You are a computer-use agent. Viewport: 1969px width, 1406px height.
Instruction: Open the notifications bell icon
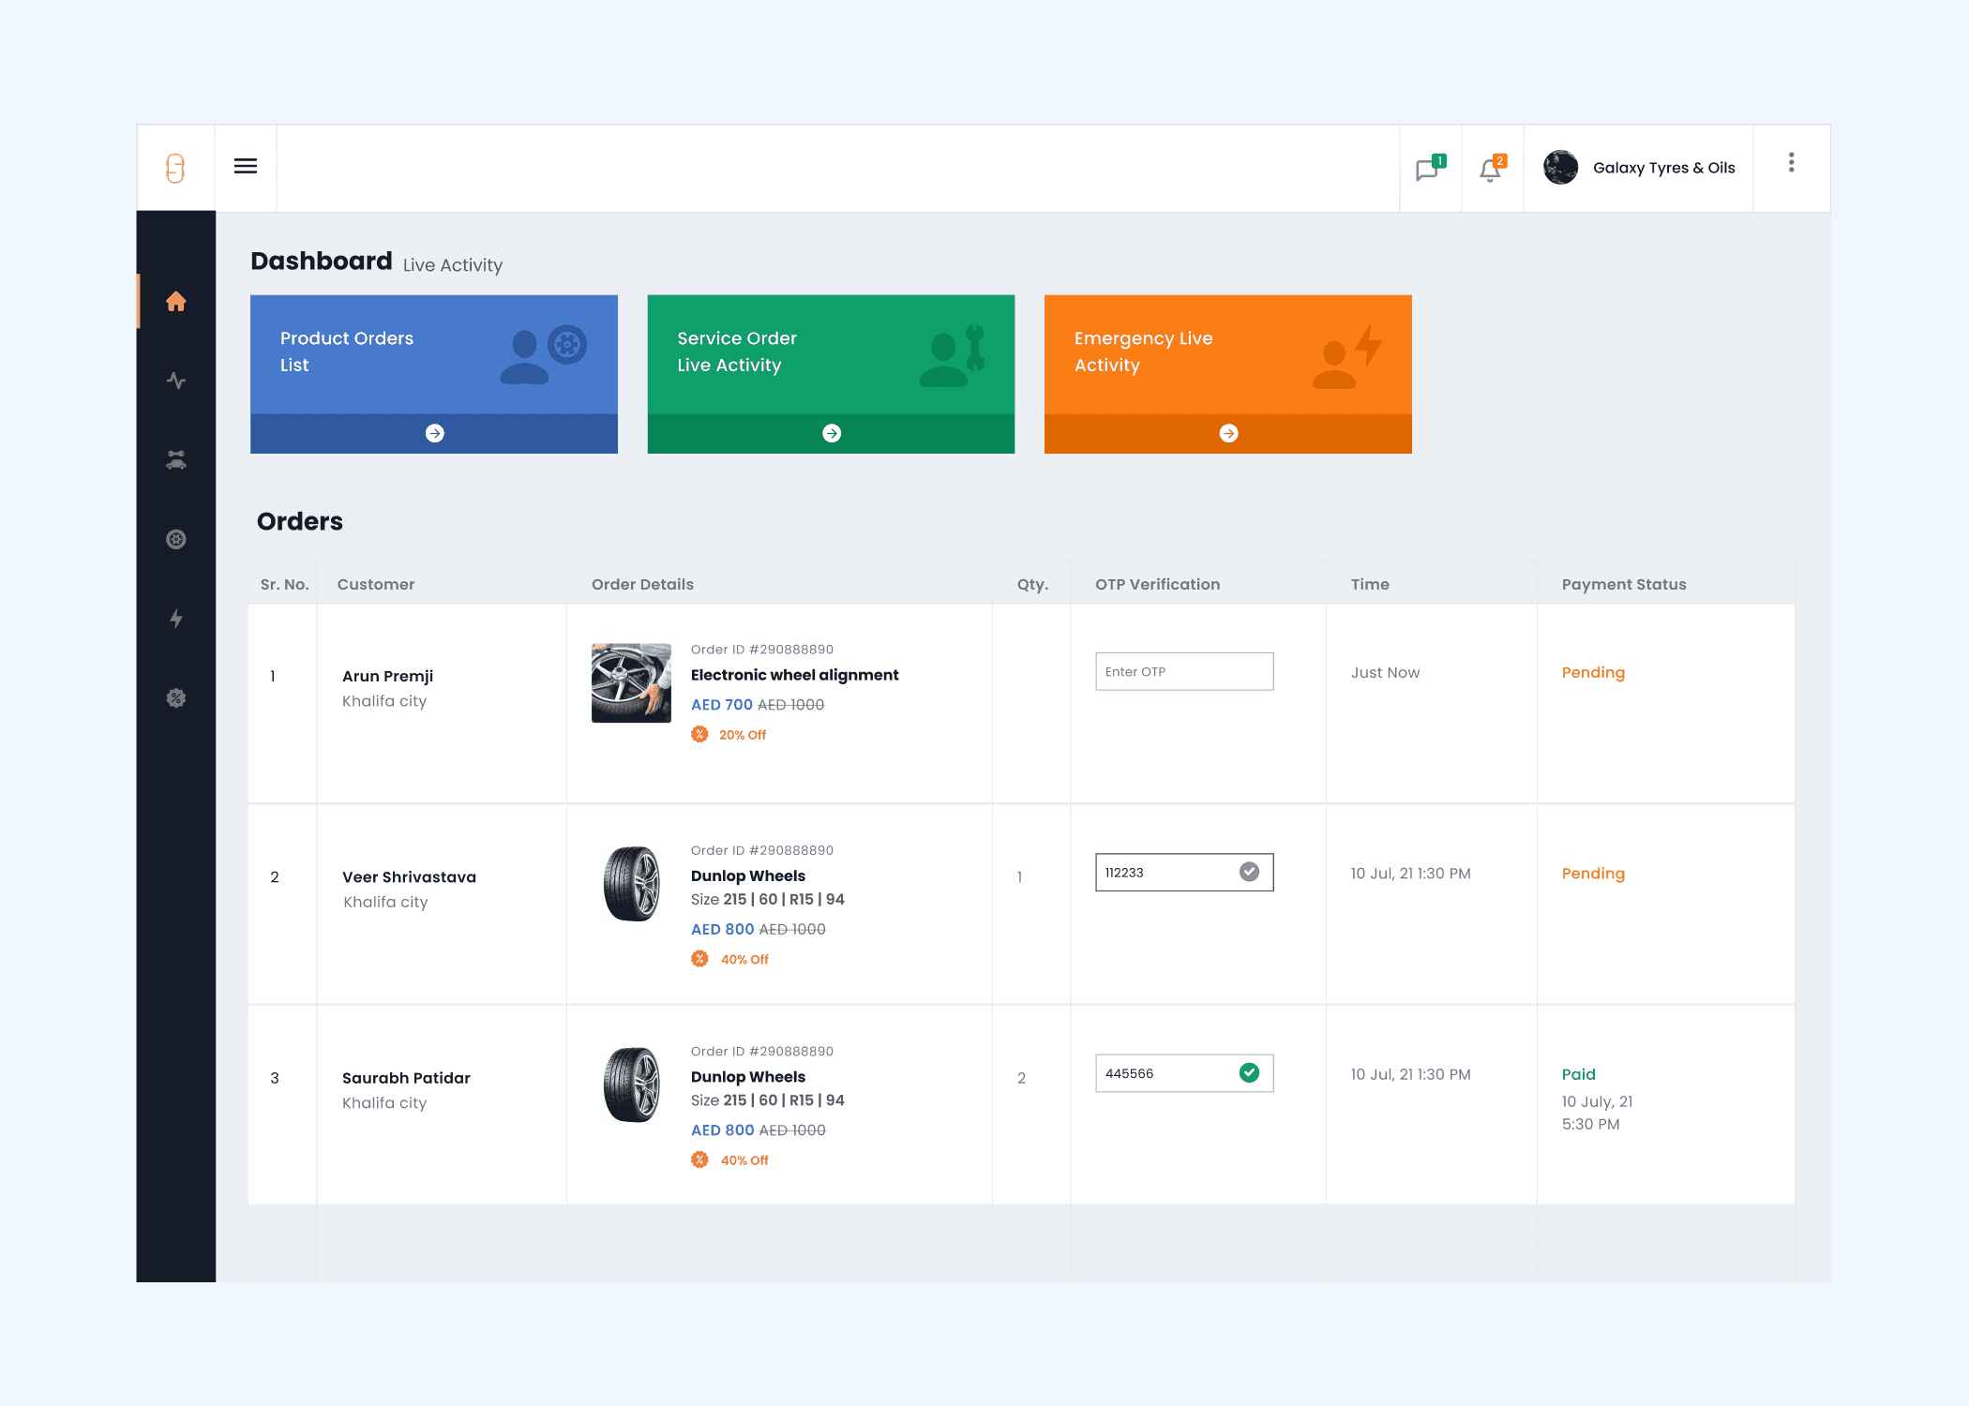pyautogui.click(x=1491, y=169)
